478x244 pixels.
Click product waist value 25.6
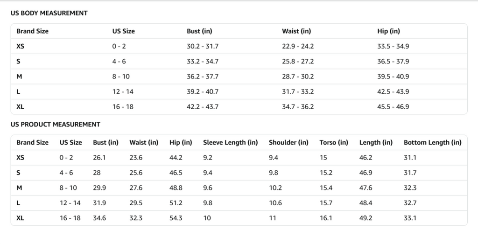136,173
